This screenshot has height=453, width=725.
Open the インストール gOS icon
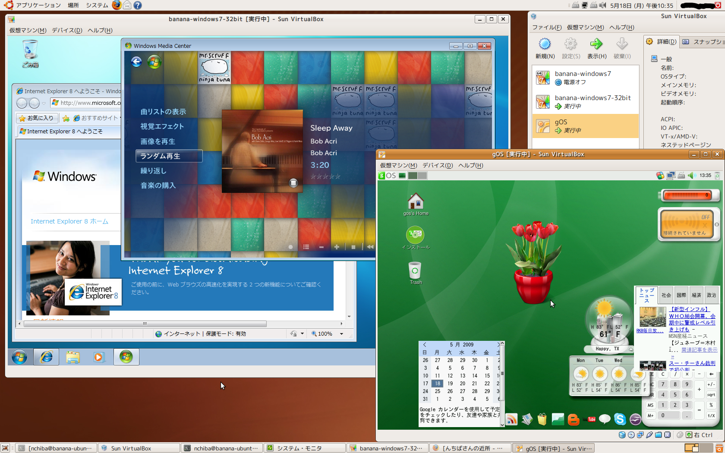415,238
